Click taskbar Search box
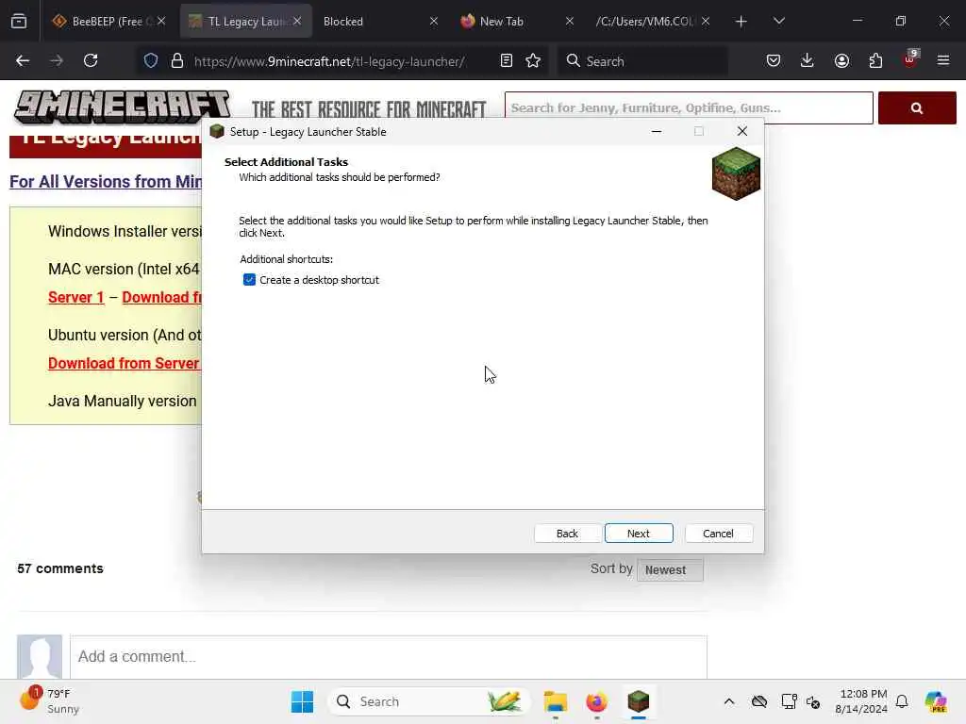Image resolution: width=966 pixels, height=724 pixels. (429, 701)
